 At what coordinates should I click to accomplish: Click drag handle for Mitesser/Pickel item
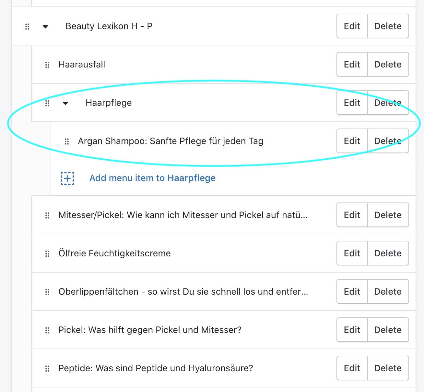pos(47,215)
